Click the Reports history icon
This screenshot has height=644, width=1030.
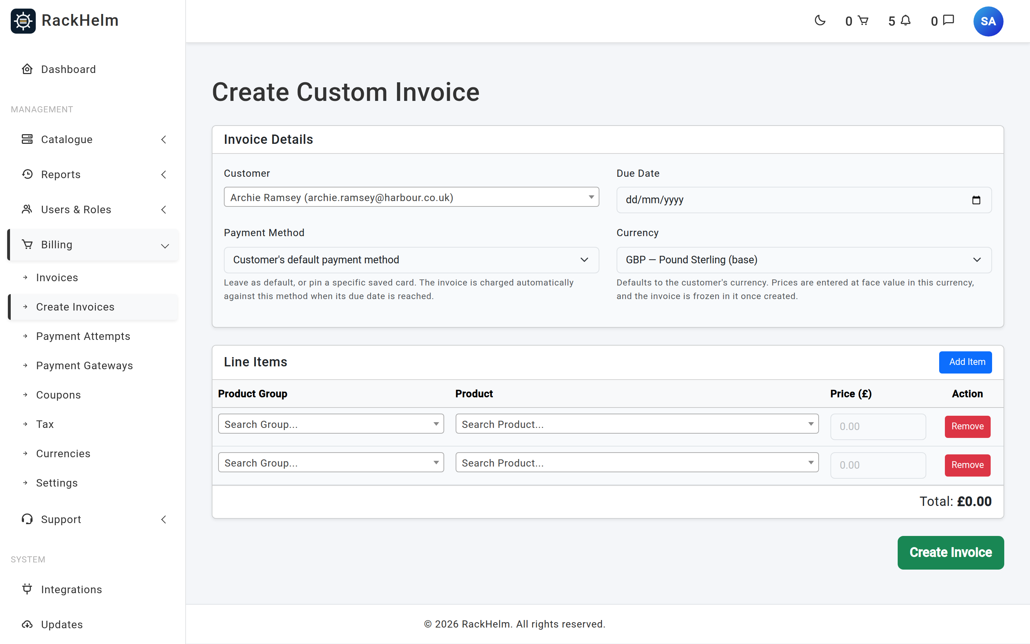point(27,174)
